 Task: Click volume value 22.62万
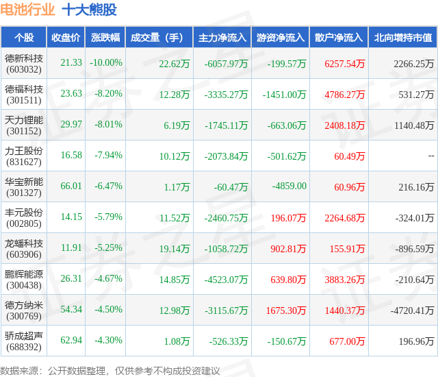click(x=175, y=64)
